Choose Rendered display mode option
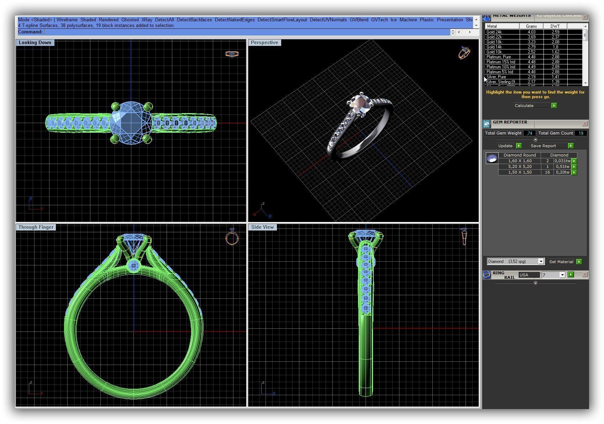This screenshot has width=604, height=424. (x=109, y=20)
